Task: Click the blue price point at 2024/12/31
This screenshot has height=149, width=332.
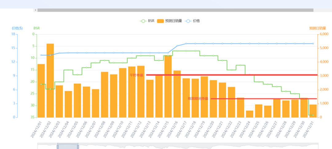Action: pyautogui.click(x=313, y=44)
